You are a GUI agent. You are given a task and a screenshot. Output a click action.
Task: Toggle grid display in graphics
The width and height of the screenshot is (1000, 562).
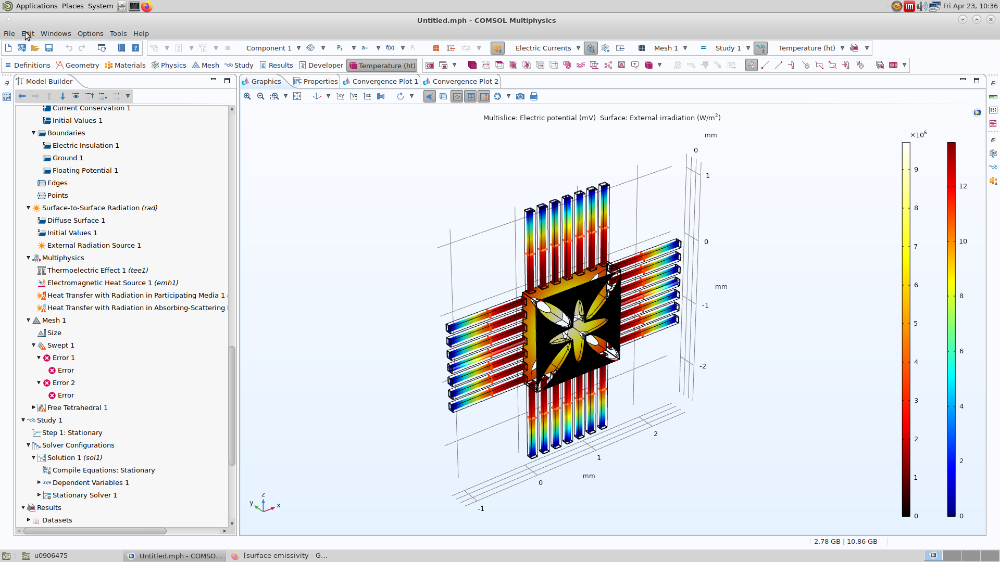tap(470, 96)
